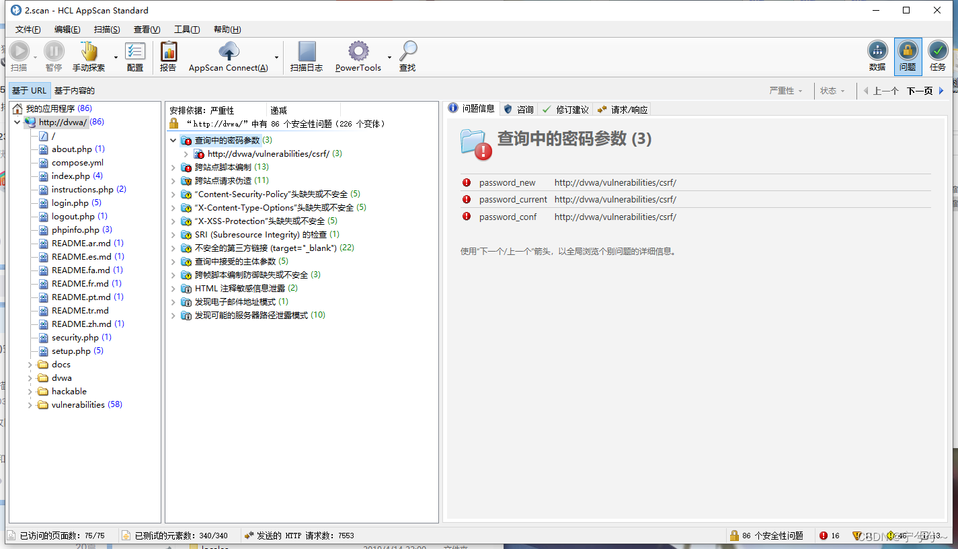
Task: Open the 咨询 advisory tab
Action: point(519,109)
